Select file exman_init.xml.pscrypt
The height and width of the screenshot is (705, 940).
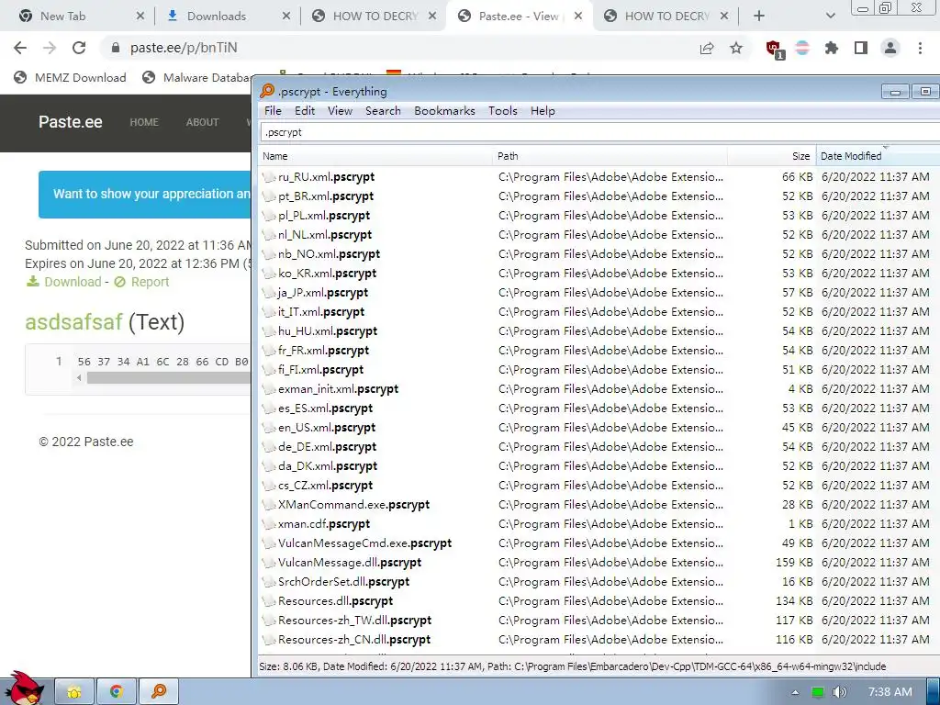338,389
